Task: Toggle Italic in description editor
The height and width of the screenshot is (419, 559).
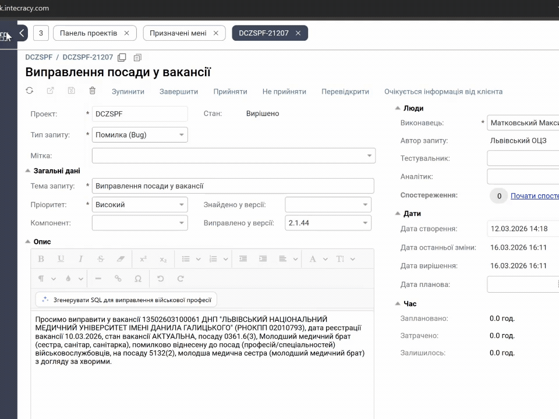Action: 81,259
